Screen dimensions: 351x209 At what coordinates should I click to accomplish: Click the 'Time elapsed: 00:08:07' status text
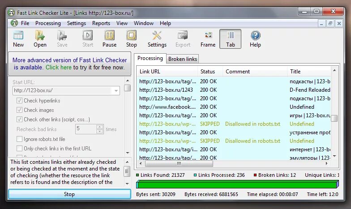click(272, 194)
